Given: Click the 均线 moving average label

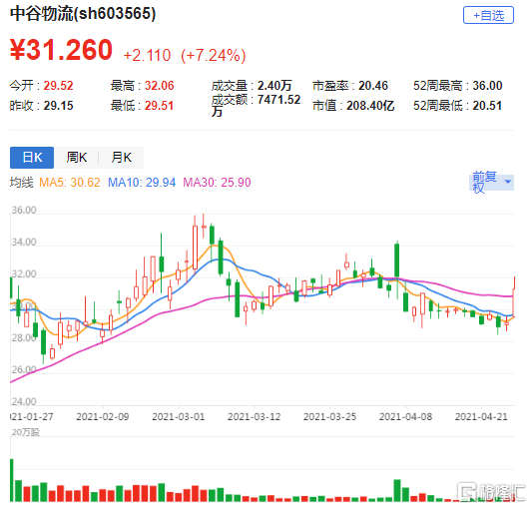Looking at the screenshot, I should pyautogui.click(x=22, y=183).
